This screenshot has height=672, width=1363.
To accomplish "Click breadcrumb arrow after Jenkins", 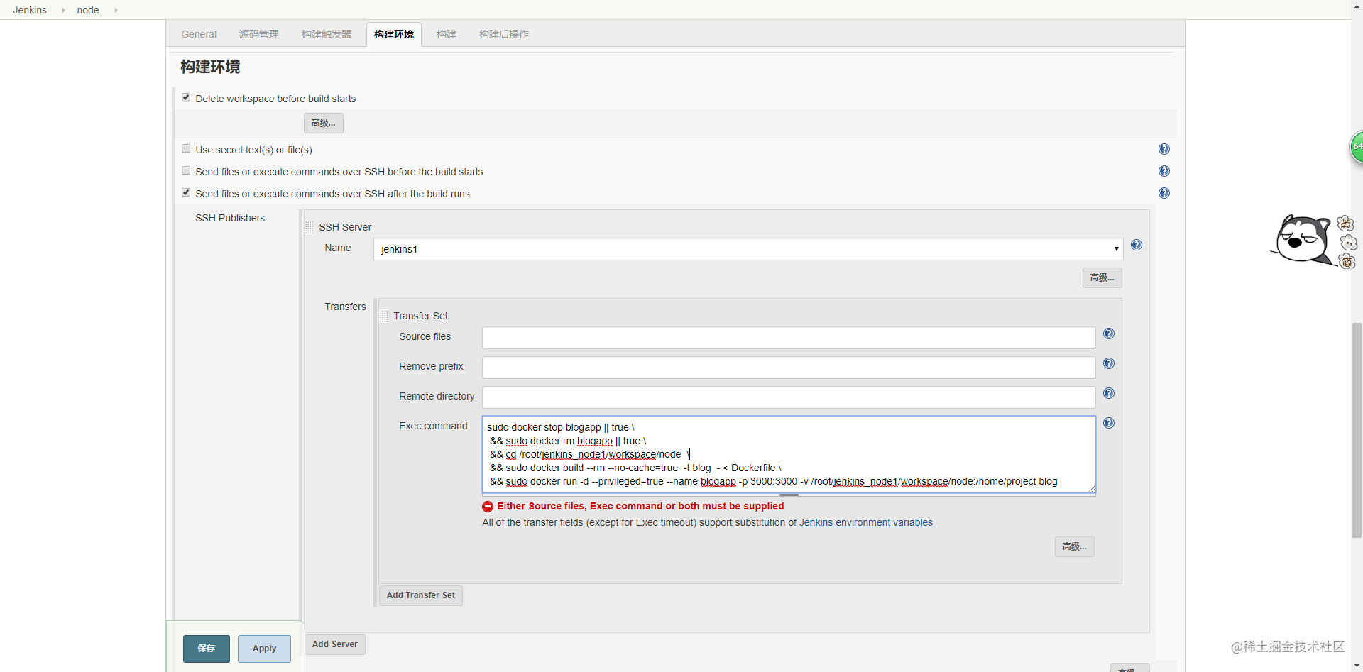I will click(63, 10).
